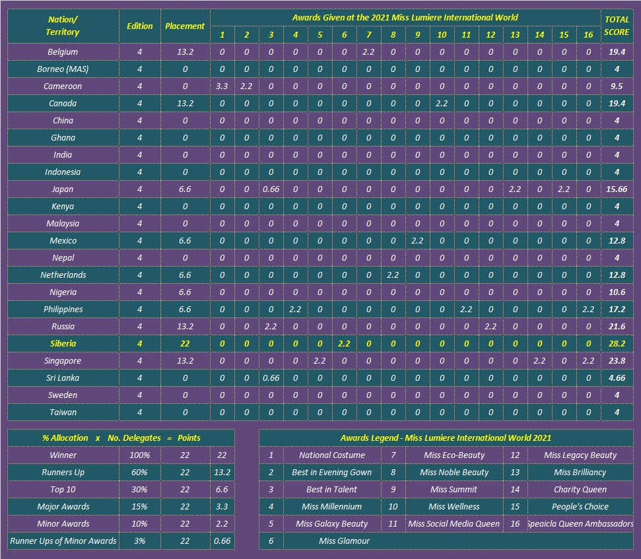Click Miss Summit legend entry
This screenshot has height=559, width=641.
coord(454,490)
